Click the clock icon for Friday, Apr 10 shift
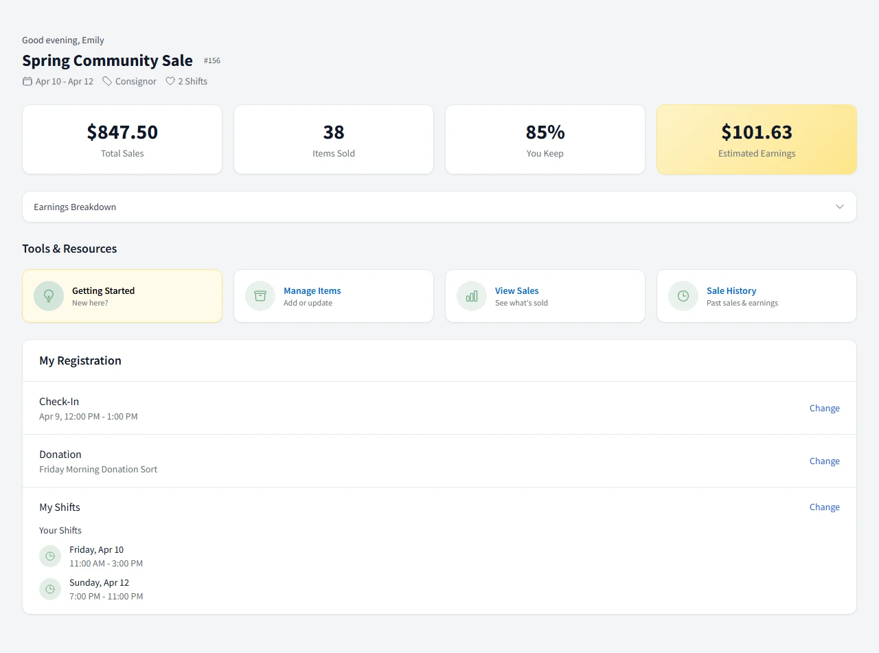This screenshot has height=653, width=879. click(49, 556)
